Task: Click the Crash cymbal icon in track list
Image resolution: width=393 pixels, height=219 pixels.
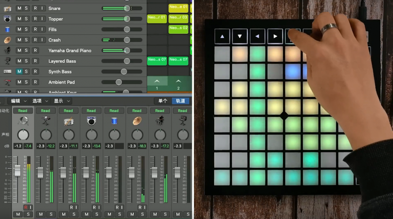Action: tap(7, 40)
